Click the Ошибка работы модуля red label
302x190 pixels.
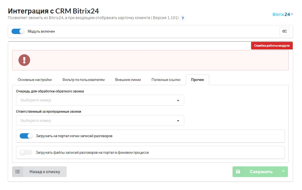[x=272, y=46]
